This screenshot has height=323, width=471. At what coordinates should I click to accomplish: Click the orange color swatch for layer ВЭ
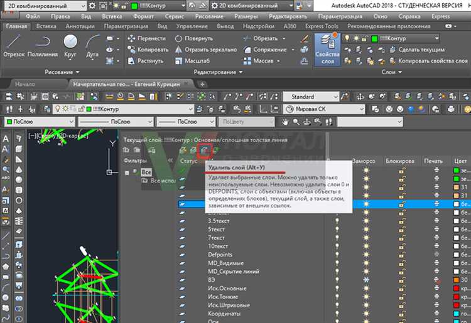point(456,280)
